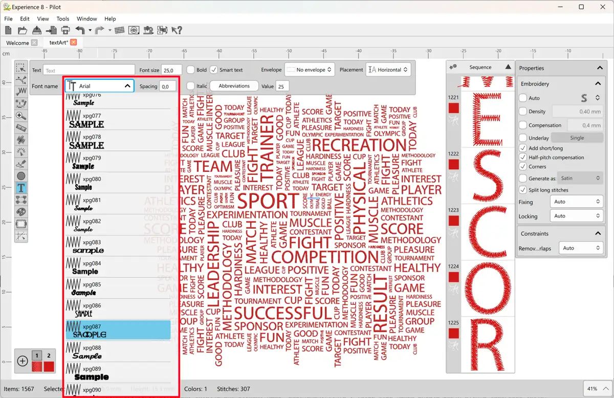Select the ruler measure tool

coord(21,127)
